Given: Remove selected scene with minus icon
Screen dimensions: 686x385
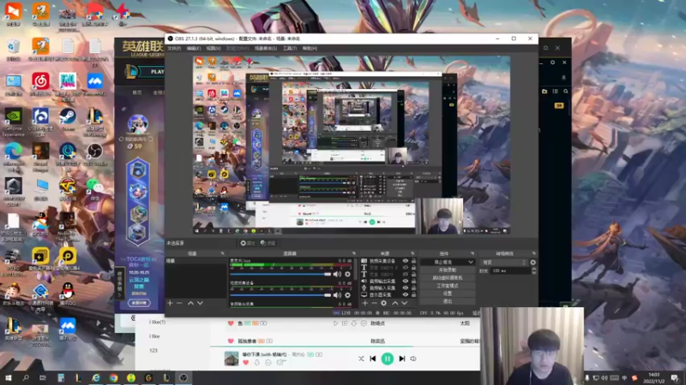Looking at the screenshot, I should coord(179,303).
